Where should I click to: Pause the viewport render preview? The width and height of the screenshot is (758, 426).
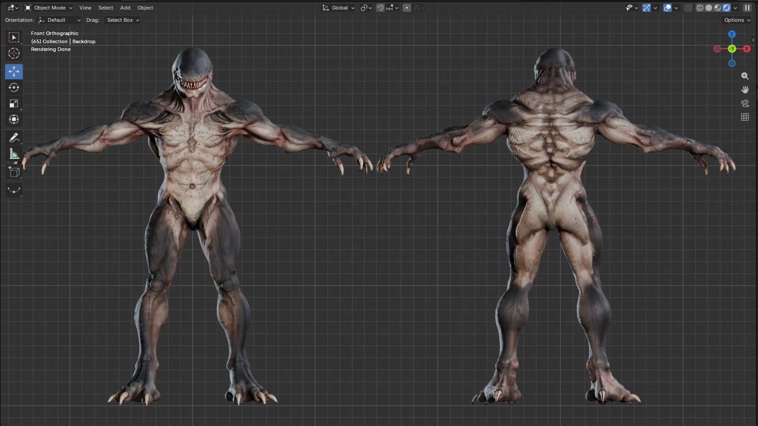(x=747, y=8)
